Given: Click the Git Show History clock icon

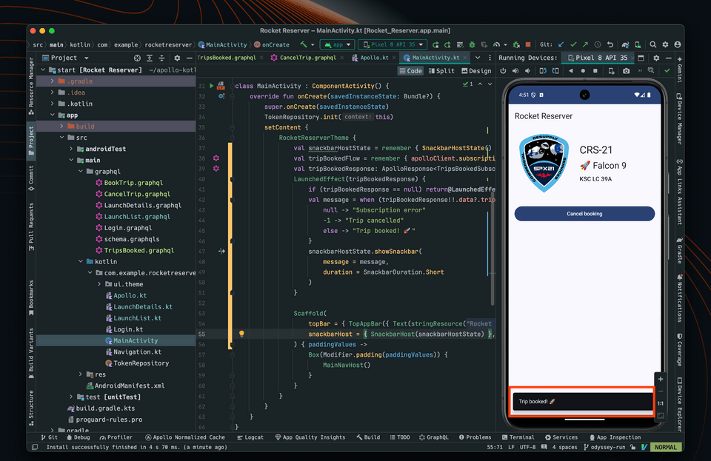Looking at the screenshot, I should 598,44.
